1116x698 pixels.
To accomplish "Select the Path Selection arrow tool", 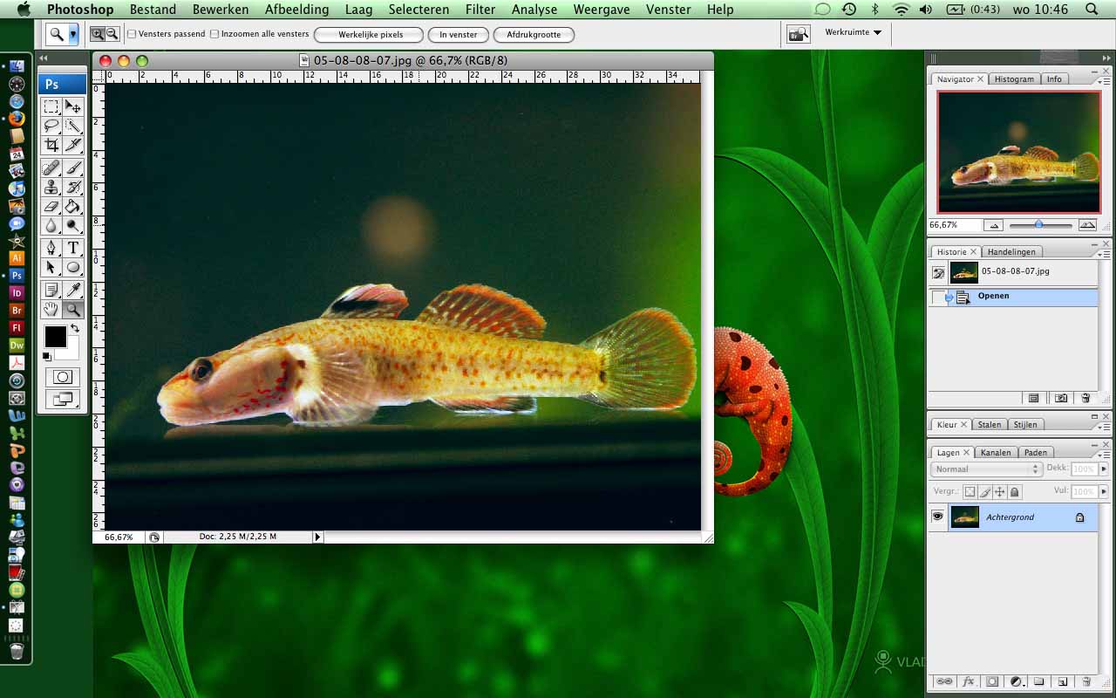I will 51,267.
